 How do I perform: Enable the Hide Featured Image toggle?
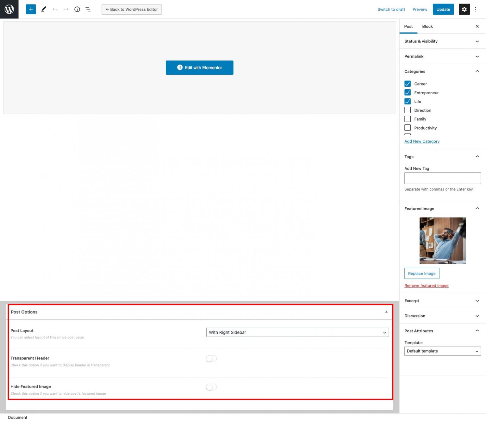(211, 387)
